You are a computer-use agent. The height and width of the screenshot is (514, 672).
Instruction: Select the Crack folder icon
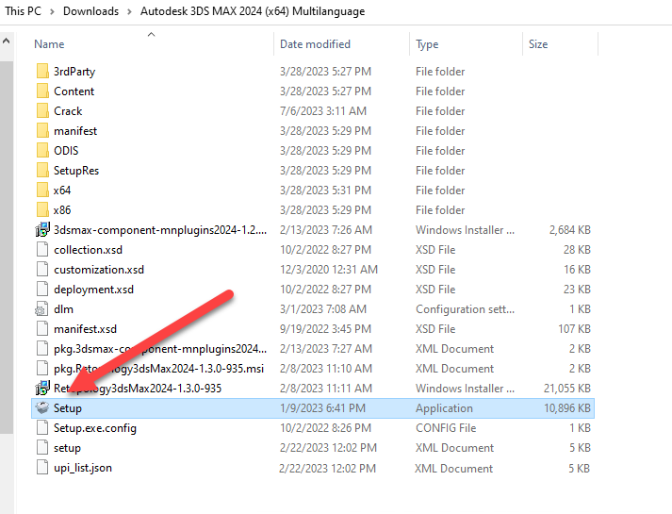click(42, 110)
